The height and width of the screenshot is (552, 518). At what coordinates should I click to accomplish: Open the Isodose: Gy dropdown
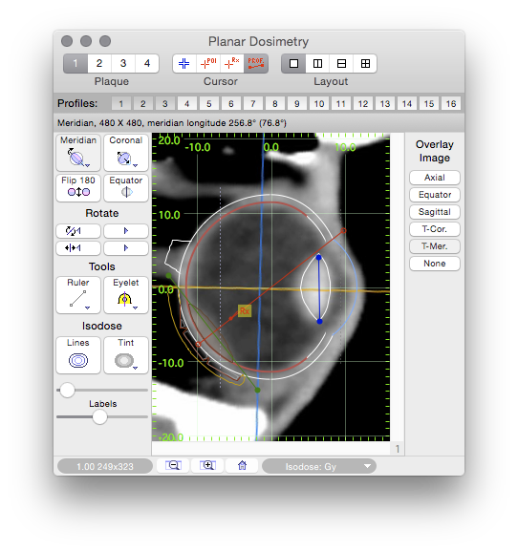pos(319,466)
